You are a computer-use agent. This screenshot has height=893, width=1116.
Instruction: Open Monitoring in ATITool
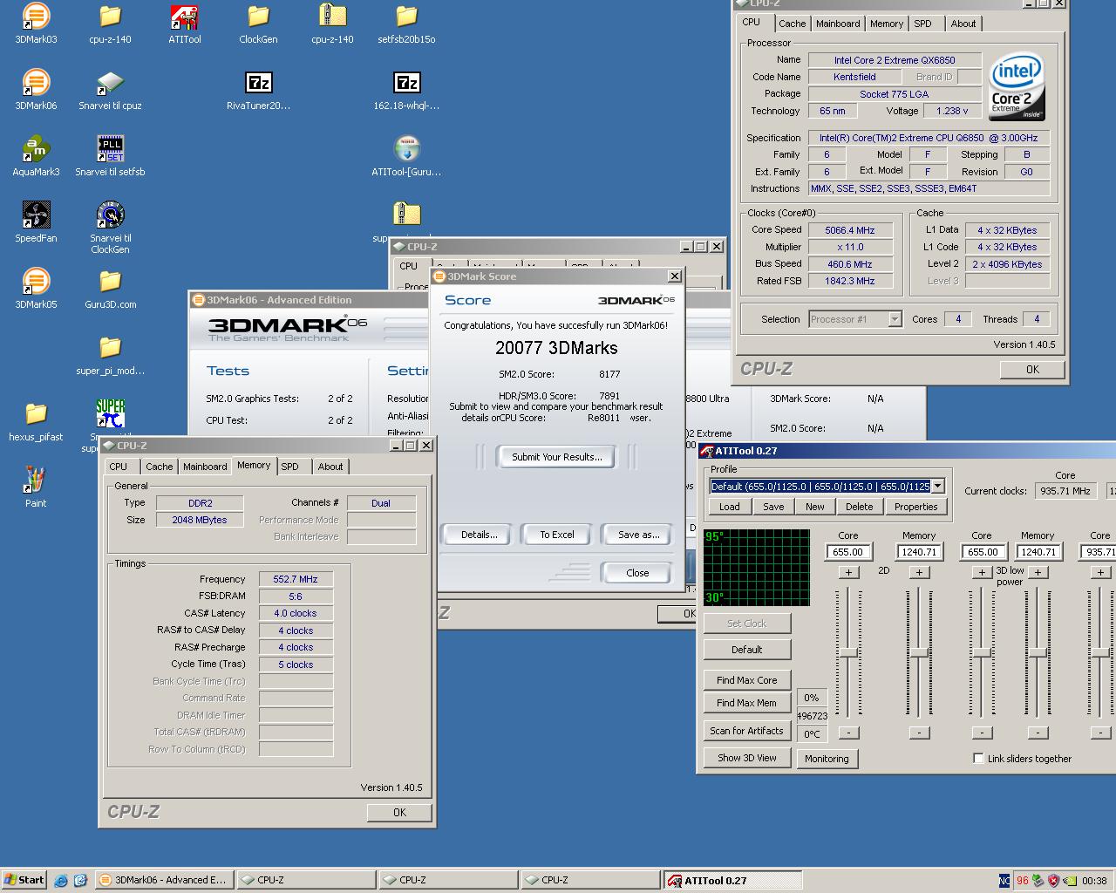point(827,759)
